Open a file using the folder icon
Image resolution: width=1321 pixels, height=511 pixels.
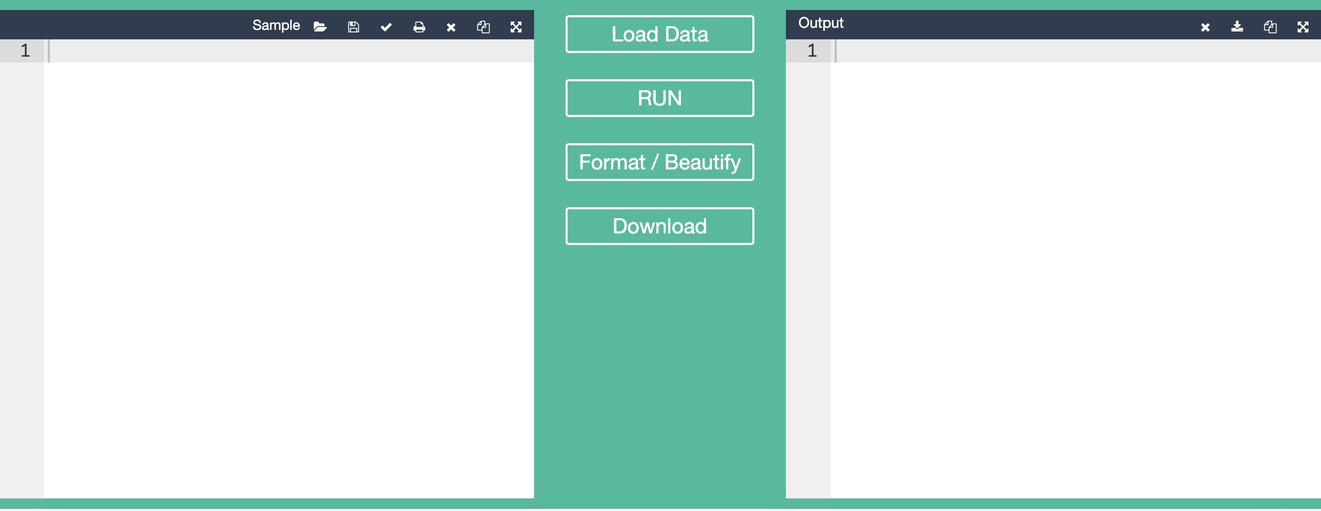[320, 26]
